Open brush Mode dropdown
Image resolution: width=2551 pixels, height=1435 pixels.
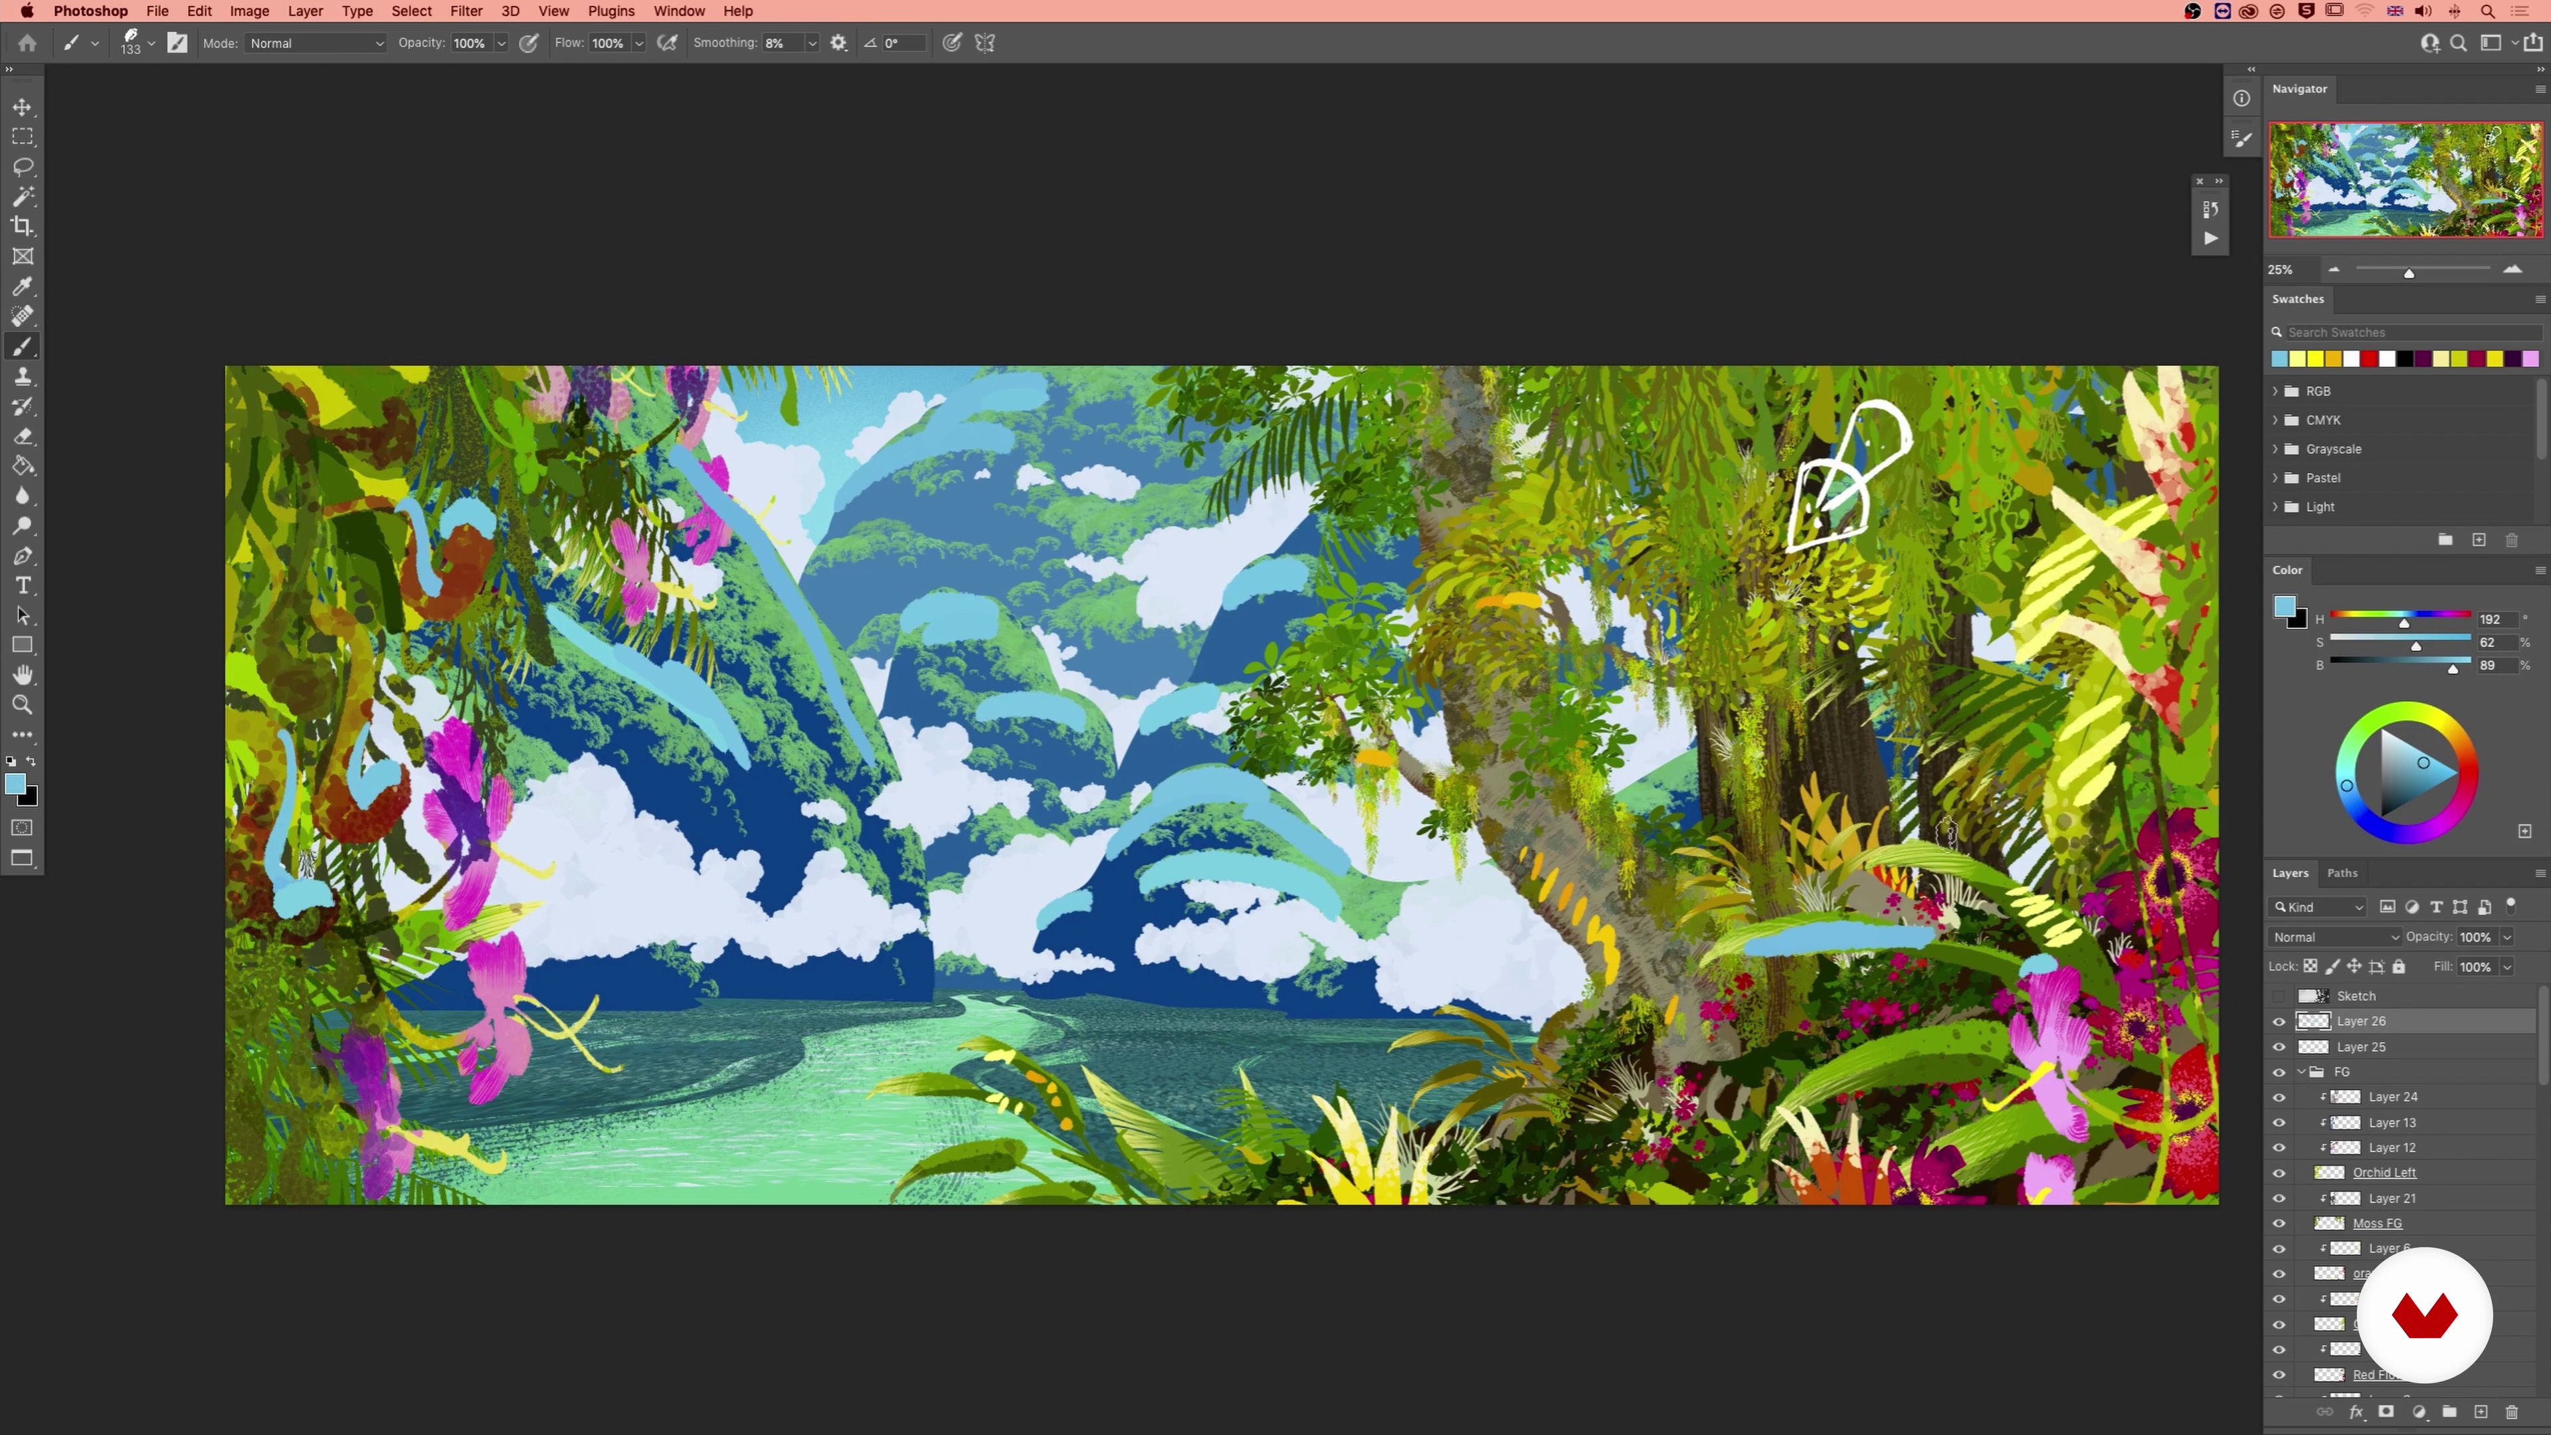317,44
